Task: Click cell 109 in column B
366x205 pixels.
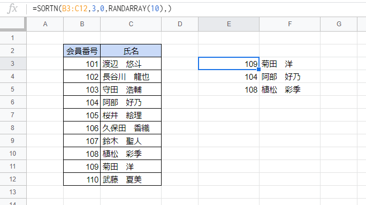Action: pos(82,166)
